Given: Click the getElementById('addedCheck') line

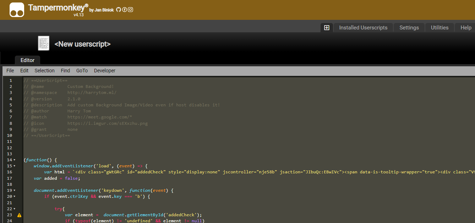Looking at the screenshot, I should [133, 215].
